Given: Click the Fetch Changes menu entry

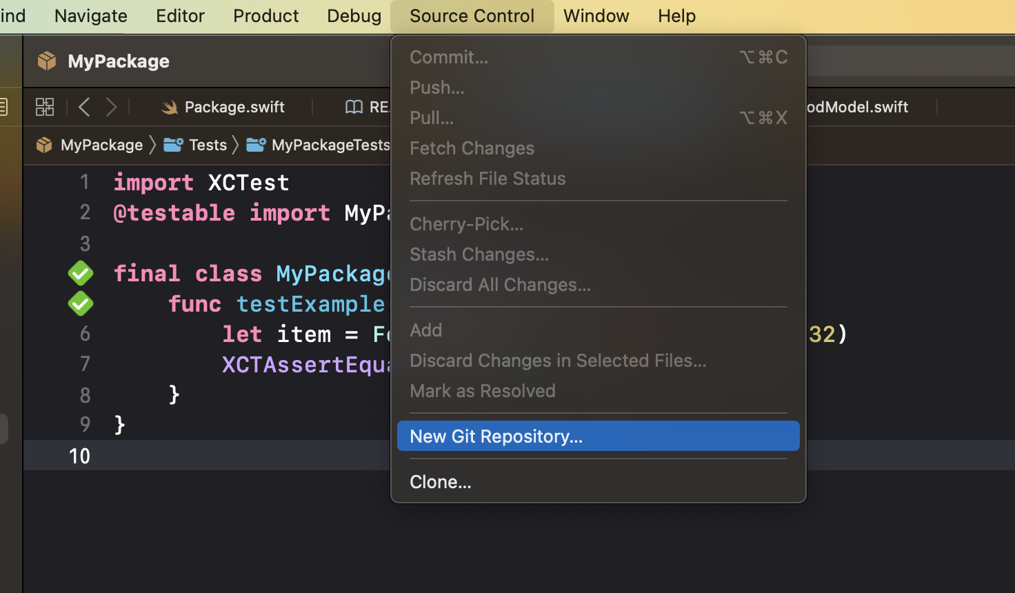Looking at the screenshot, I should (x=599, y=148).
